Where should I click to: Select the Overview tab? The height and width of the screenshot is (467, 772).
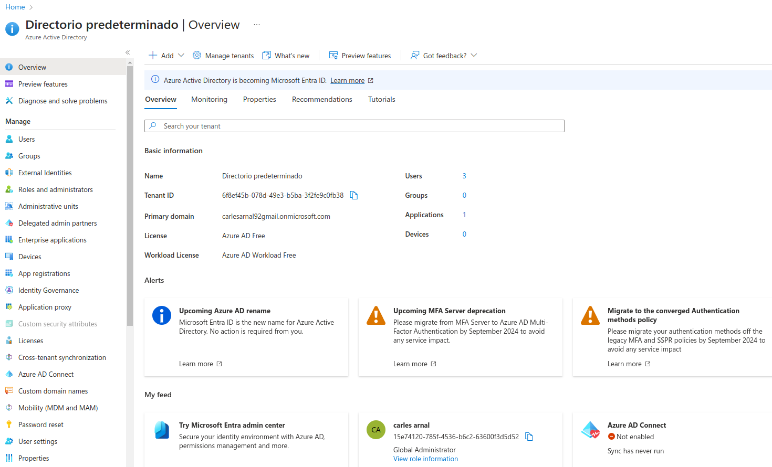161,99
